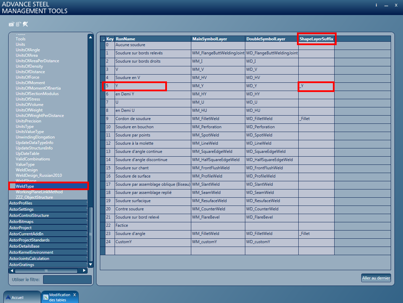Open the info "i" button in title bar
The width and height of the screenshot is (403, 303).
point(376,5)
